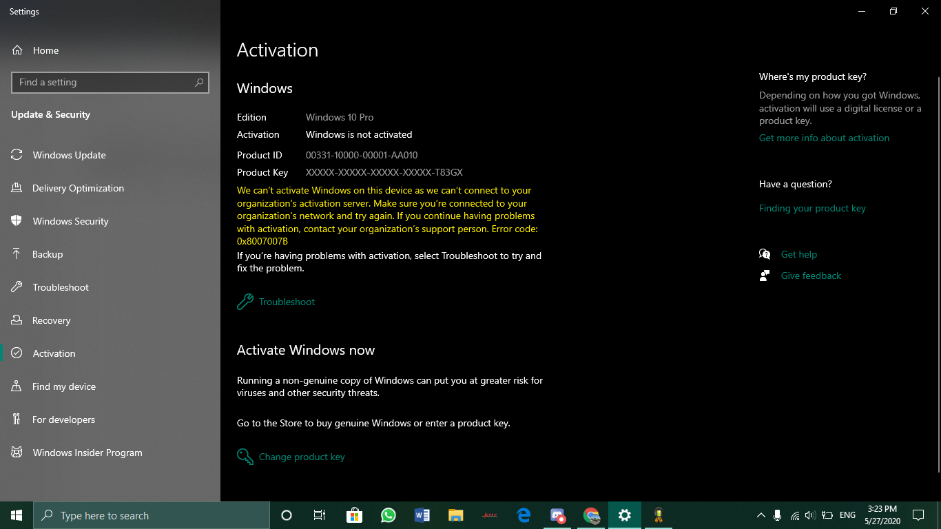
Task: Click the Find a setting search box
Action: point(110,82)
